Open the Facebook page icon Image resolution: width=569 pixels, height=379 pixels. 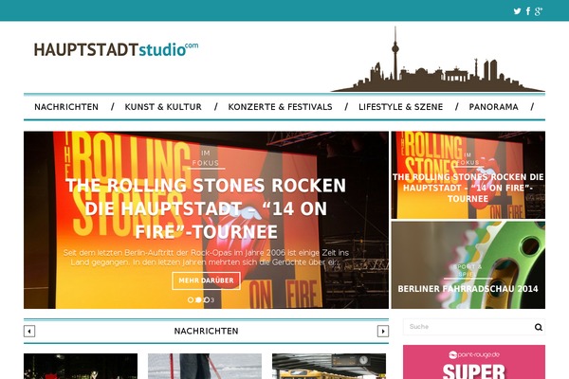pos(528,10)
